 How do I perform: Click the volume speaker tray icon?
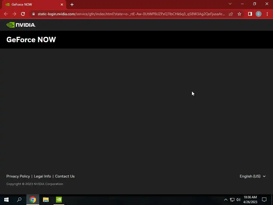pyautogui.click(x=238, y=200)
